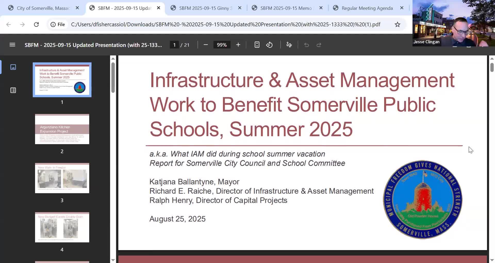
Task: Click the Jesse Clingan video feed
Action: pos(454,23)
